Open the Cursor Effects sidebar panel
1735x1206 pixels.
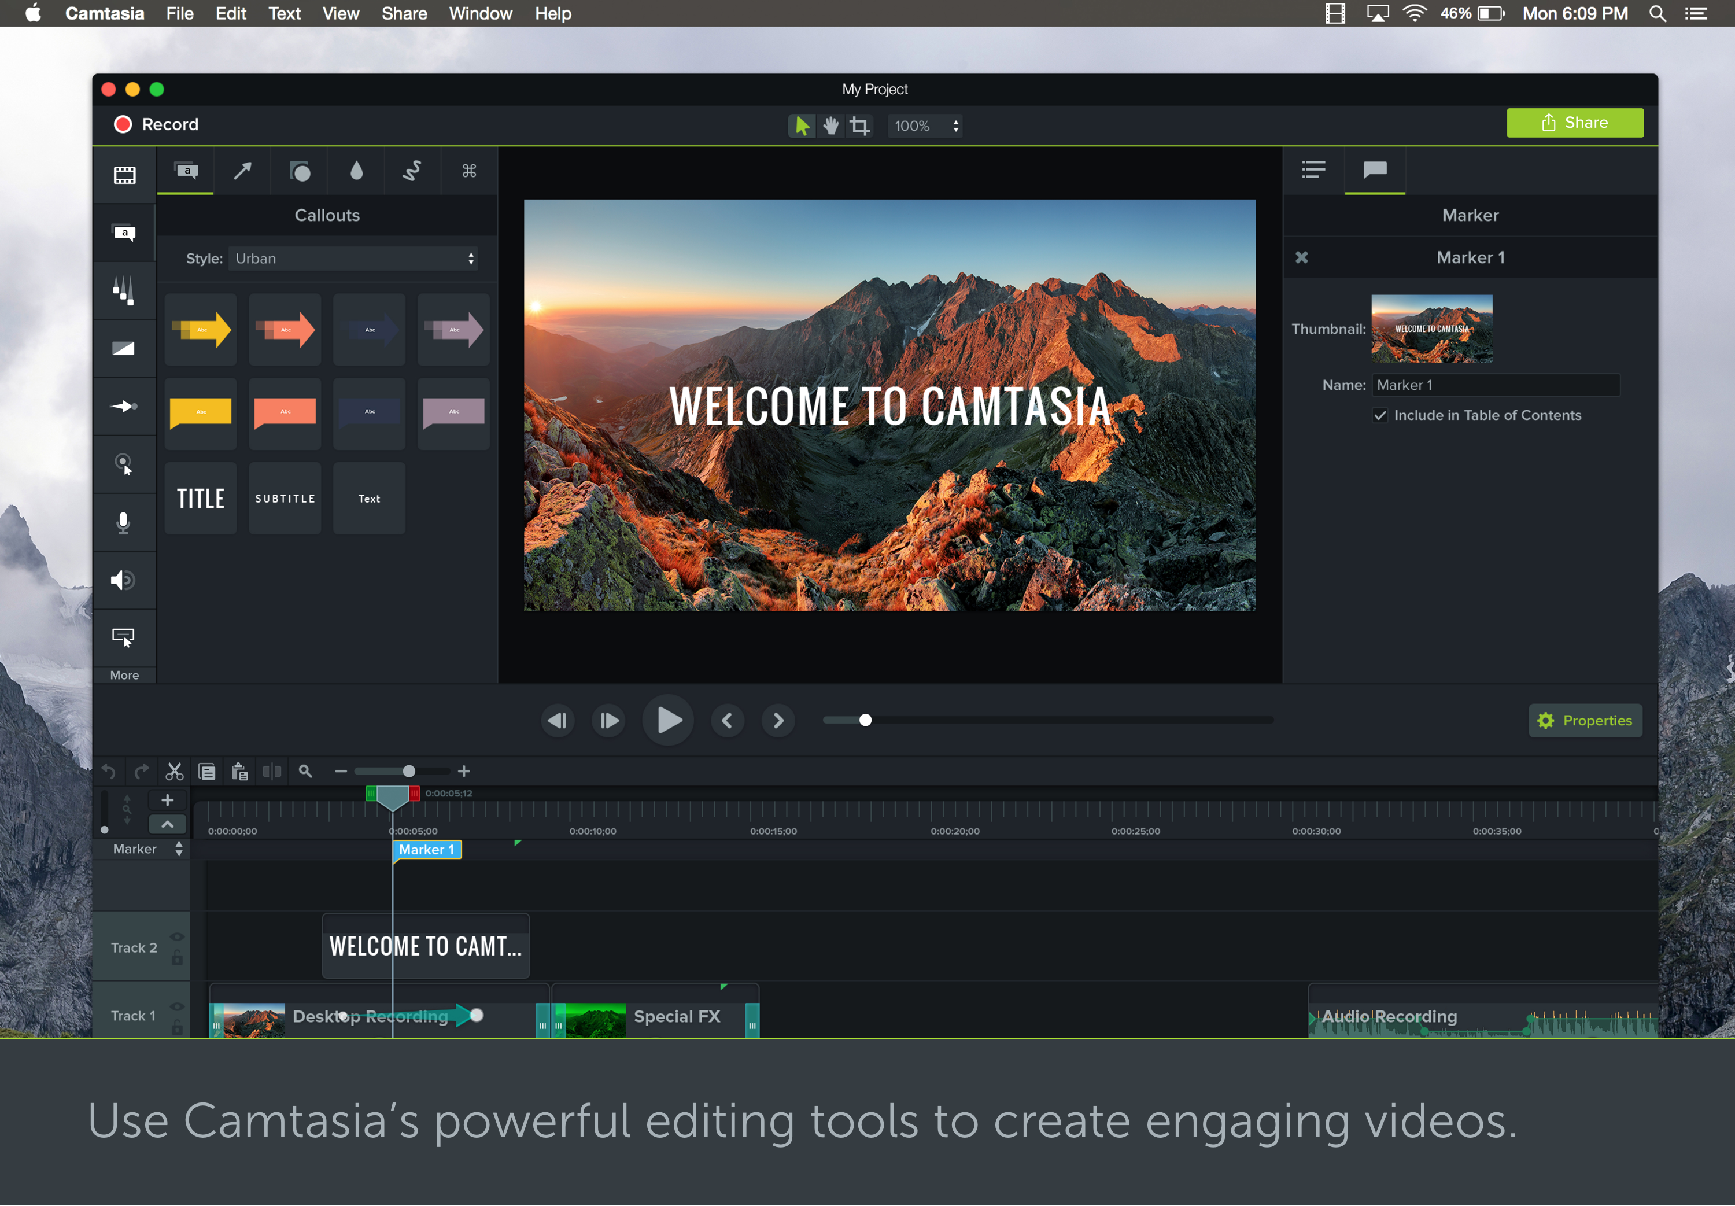pos(124,464)
